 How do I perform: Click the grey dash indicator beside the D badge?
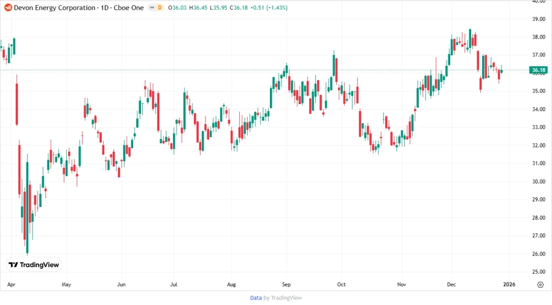[x=151, y=7]
